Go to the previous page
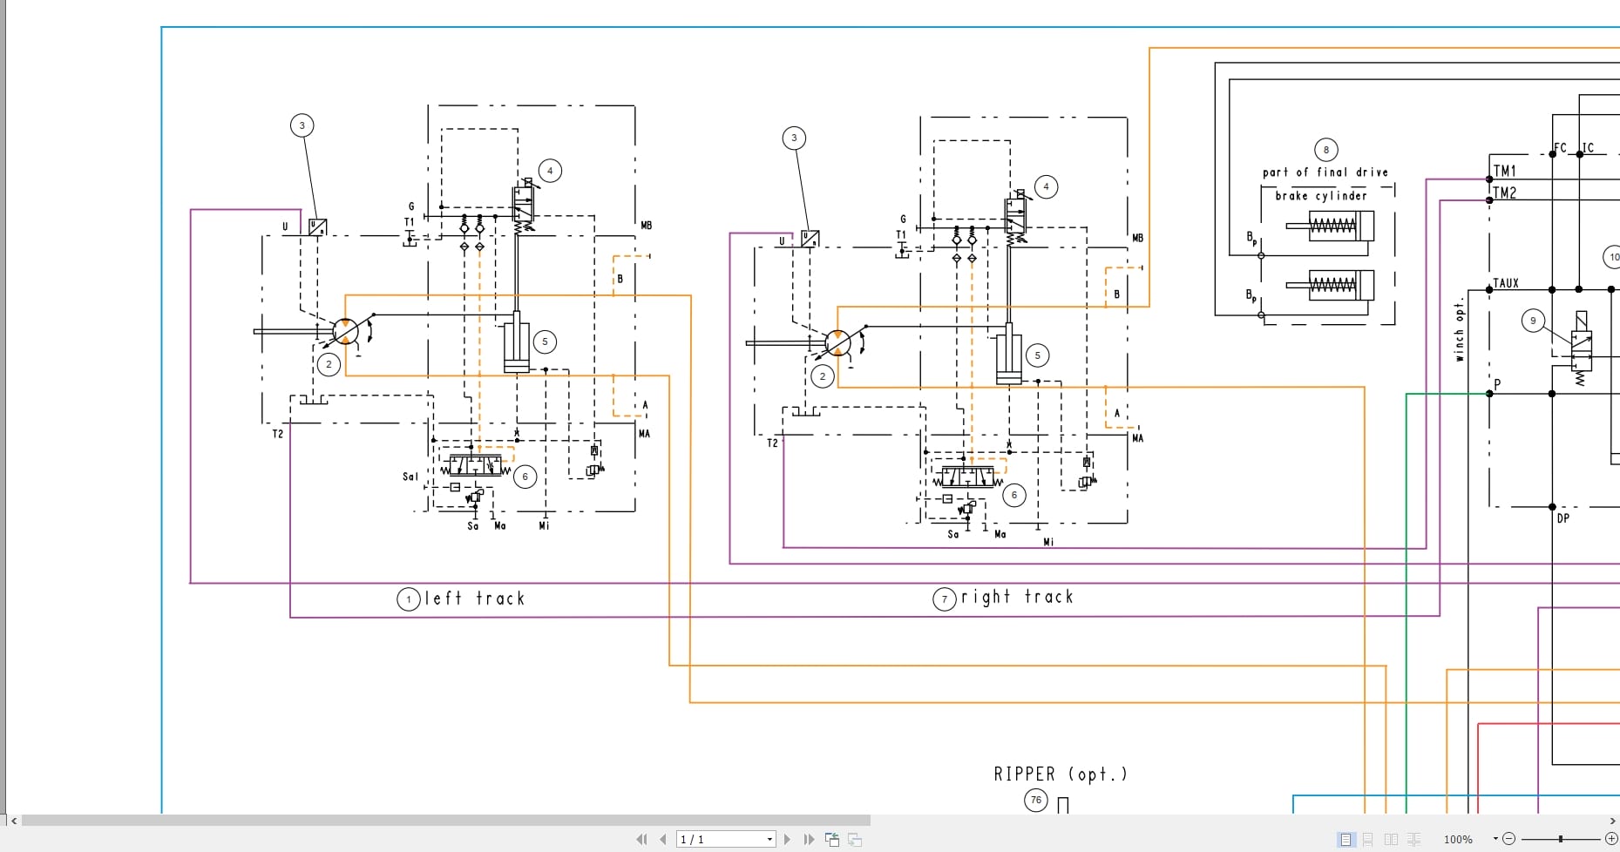The width and height of the screenshot is (1620, 852). 662,839
